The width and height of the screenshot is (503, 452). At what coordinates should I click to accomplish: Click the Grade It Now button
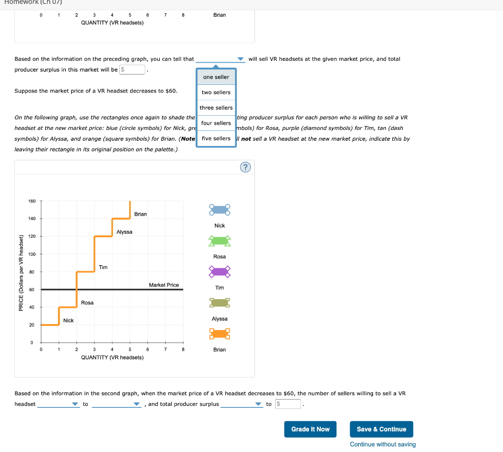pos(310,429)
